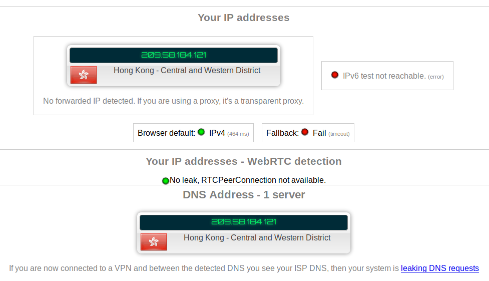
Task: Click the DNS server address display
Action: pos(244,222)
